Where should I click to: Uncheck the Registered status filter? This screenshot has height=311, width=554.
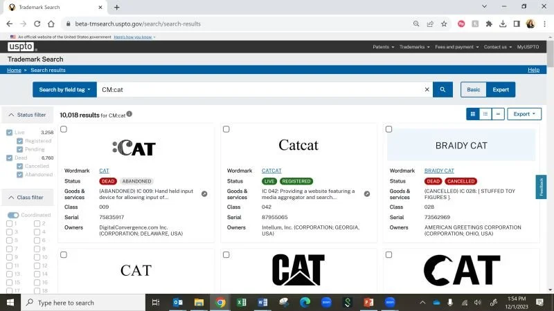pyautogui.click(x=20, y=141)
